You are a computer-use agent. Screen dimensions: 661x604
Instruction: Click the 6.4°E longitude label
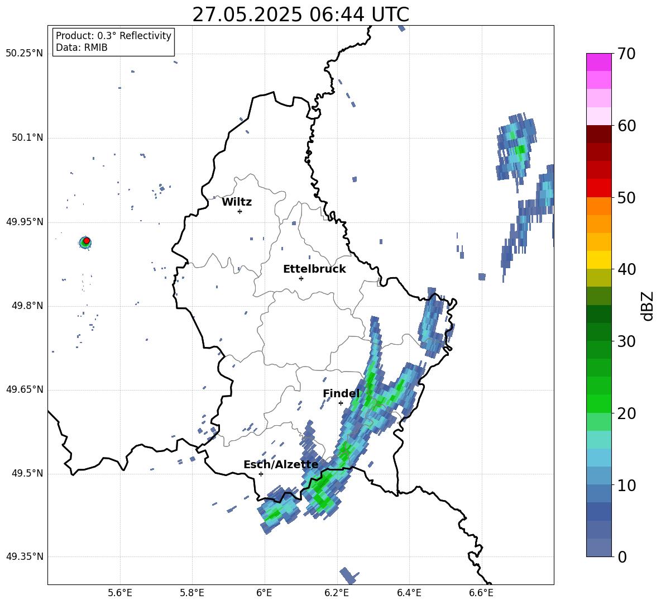[x=409, y=593]
